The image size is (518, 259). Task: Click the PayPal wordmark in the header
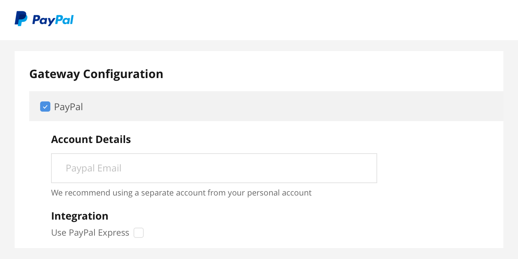pos(53,20)
